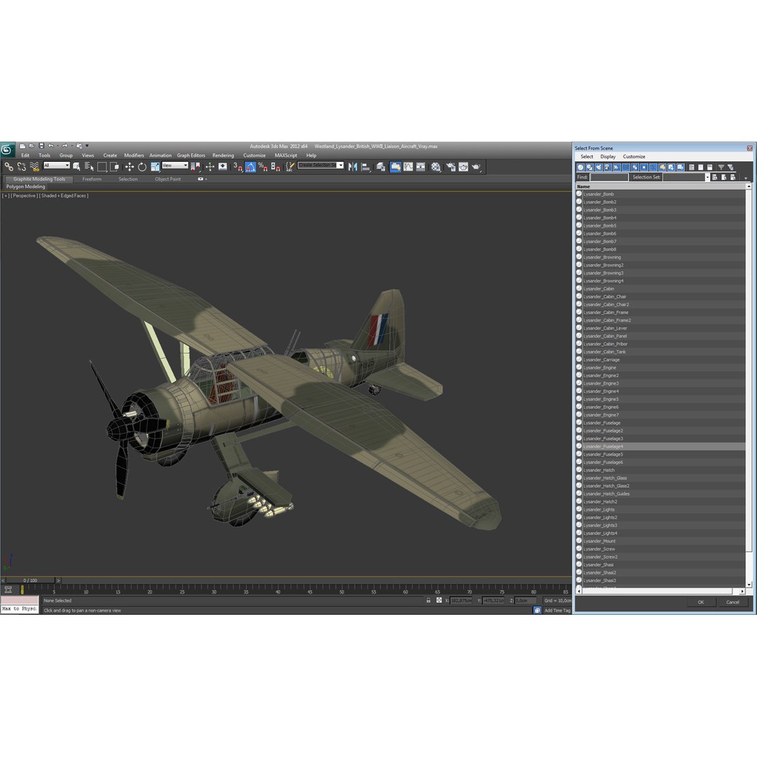Switch to the Object Paint ribbon tab

(x=168, y=179)
